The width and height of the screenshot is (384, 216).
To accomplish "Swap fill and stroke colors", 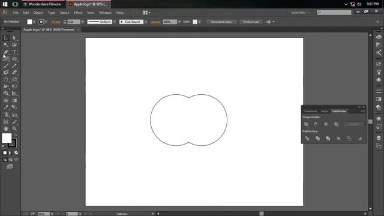I will point(16,134).
